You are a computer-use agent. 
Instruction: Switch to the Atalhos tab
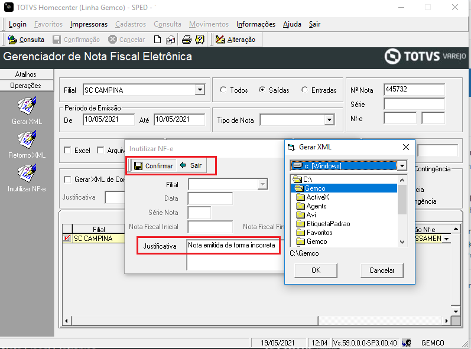[x=27, y=74]
